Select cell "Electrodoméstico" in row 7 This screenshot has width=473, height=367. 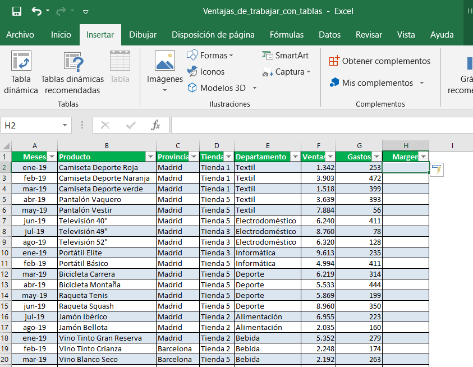click(x=268, y=221)
